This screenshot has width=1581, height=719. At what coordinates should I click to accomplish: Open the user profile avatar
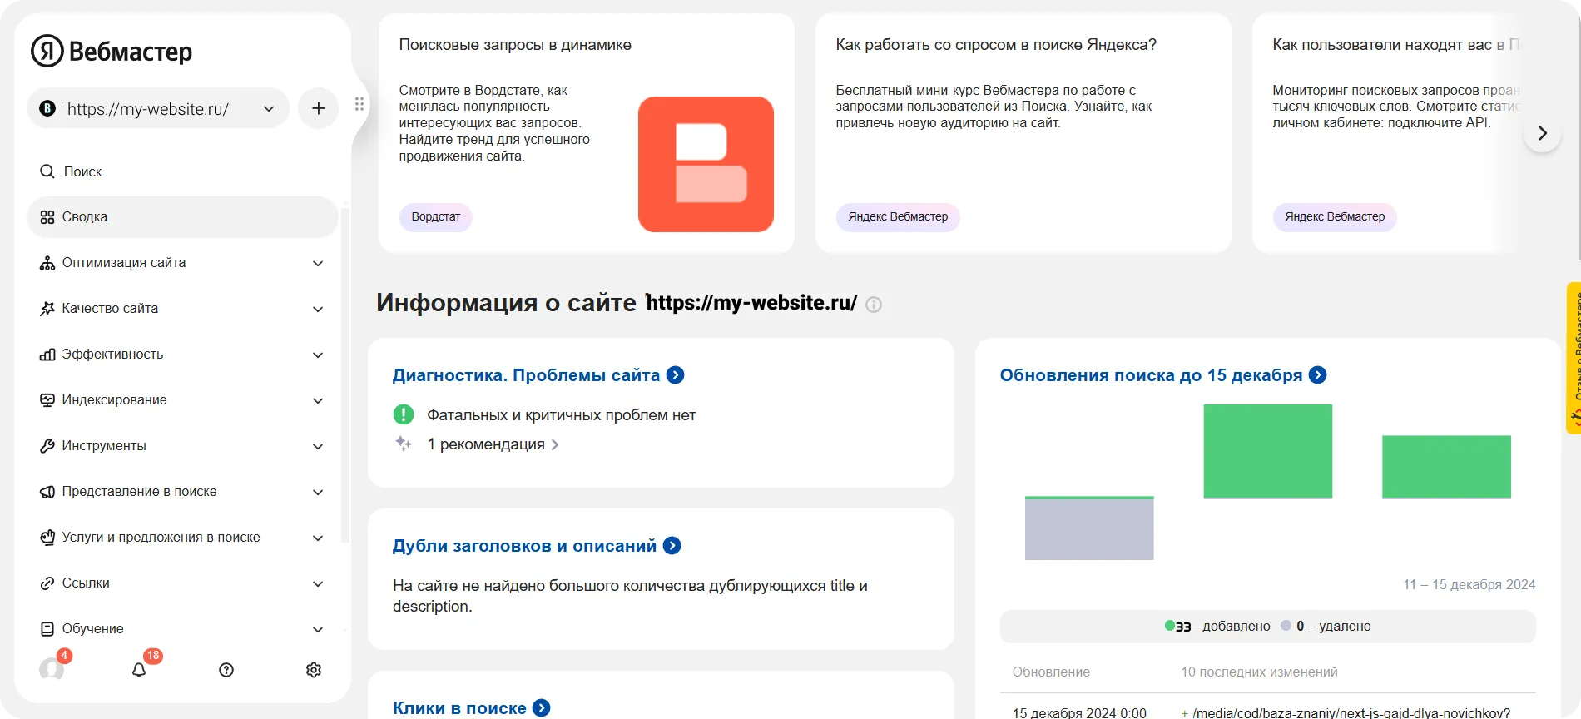pyautogui.click(x=52, y=669)
